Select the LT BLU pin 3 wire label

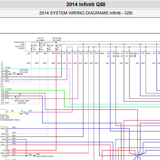(8, 68)
